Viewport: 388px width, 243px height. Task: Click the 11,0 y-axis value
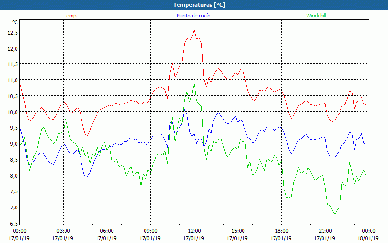click(13, 80)
